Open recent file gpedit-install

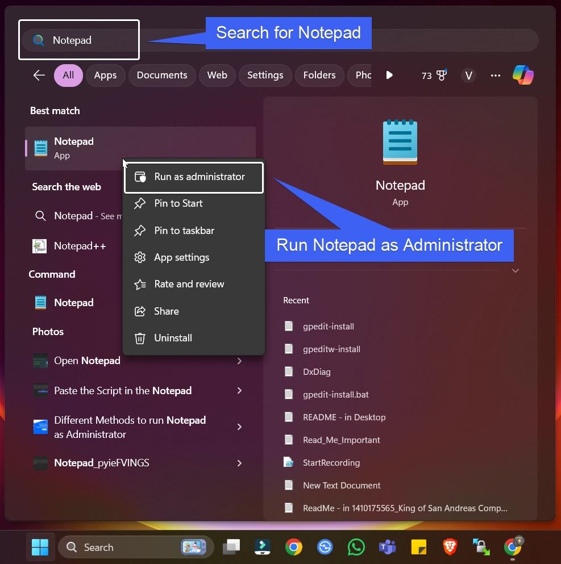(329, 326)
